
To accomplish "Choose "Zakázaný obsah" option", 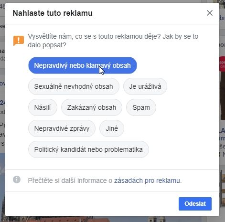I will (x=92, y=107).
